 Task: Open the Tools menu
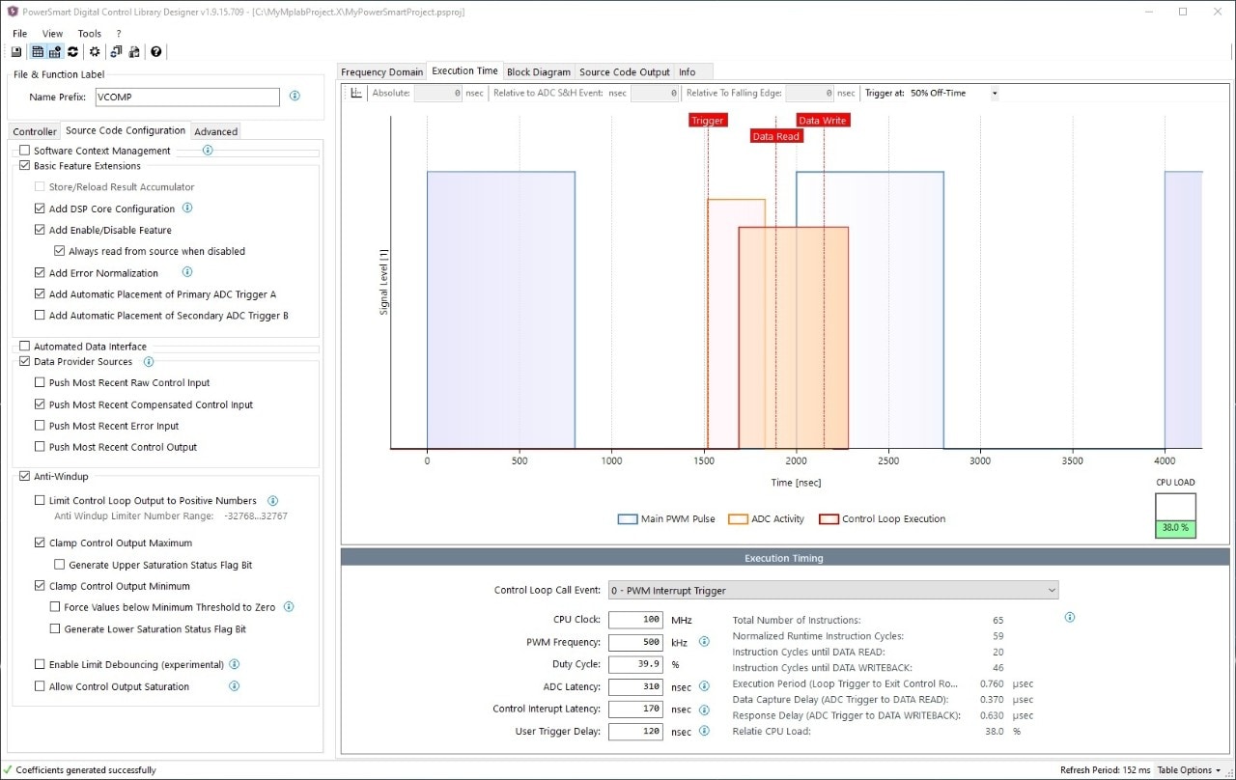point(89,34)
